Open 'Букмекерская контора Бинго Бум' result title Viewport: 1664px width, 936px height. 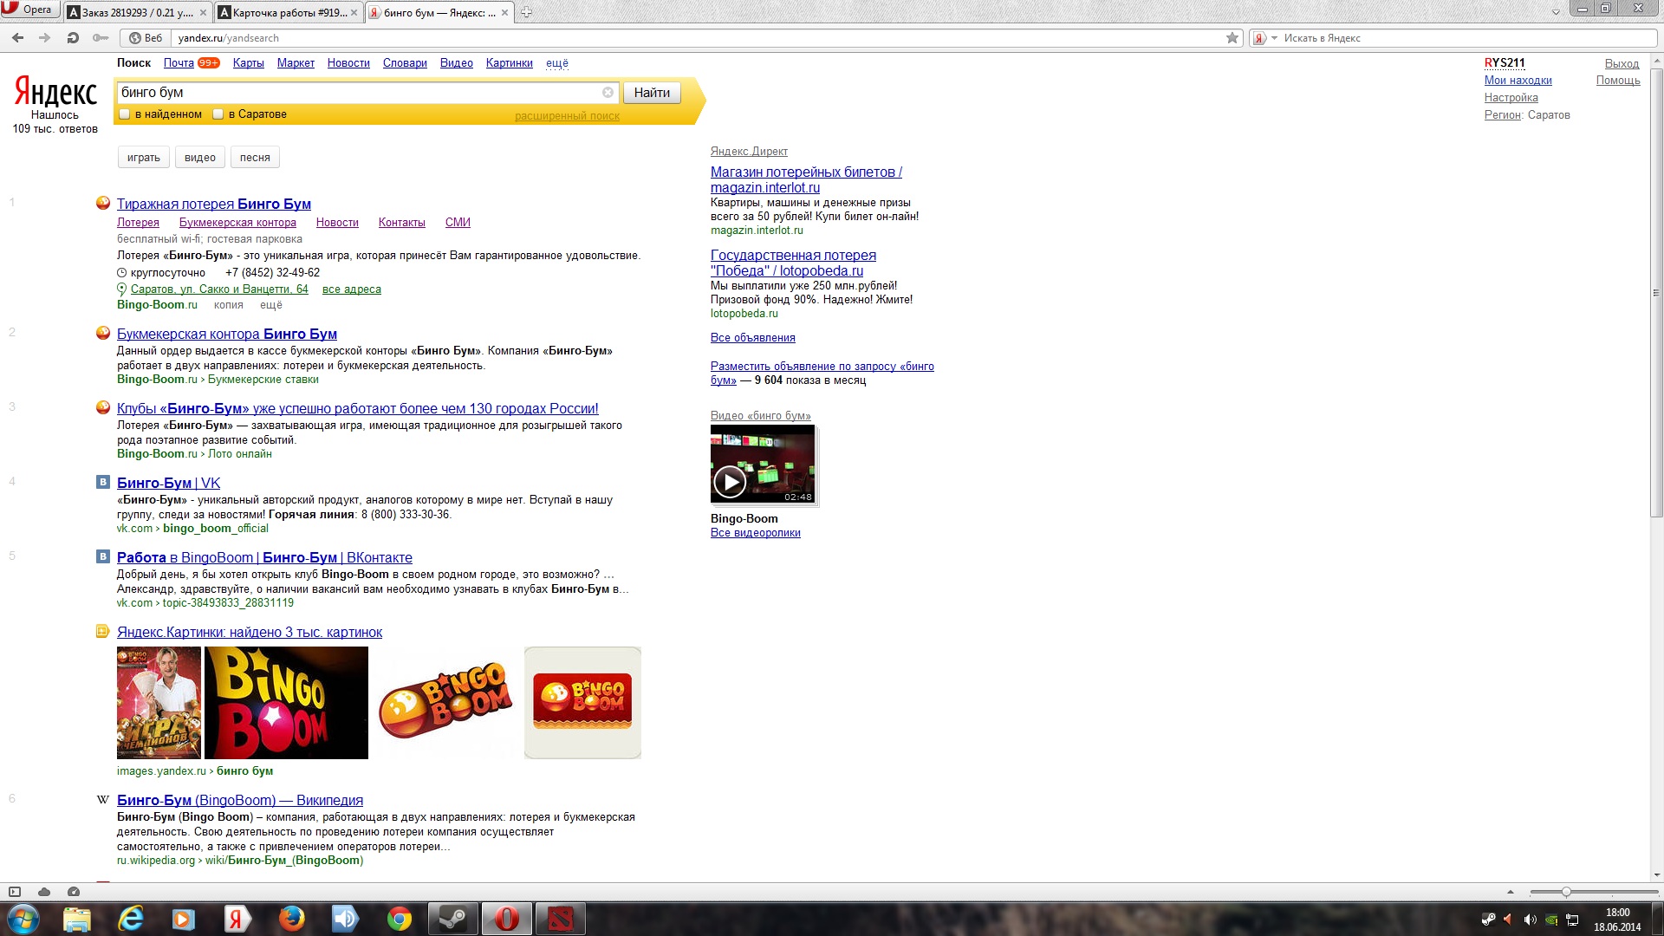pos(227,334)
